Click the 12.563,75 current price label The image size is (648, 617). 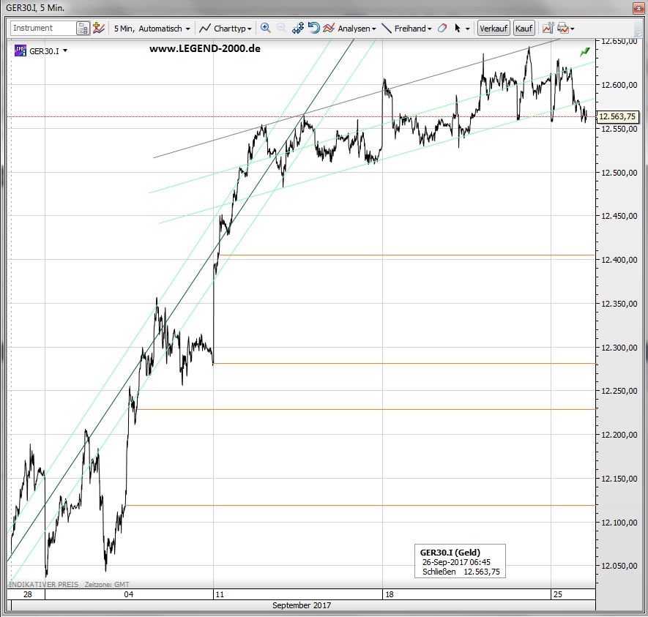pos(617,116)
